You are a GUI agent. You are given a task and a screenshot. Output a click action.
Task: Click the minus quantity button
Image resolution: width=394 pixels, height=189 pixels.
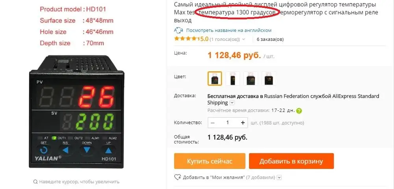click(213, 123)
